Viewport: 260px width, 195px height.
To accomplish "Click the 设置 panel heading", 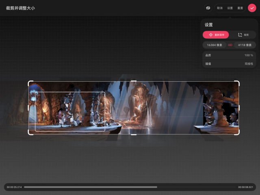I will (x=208, y=25).
